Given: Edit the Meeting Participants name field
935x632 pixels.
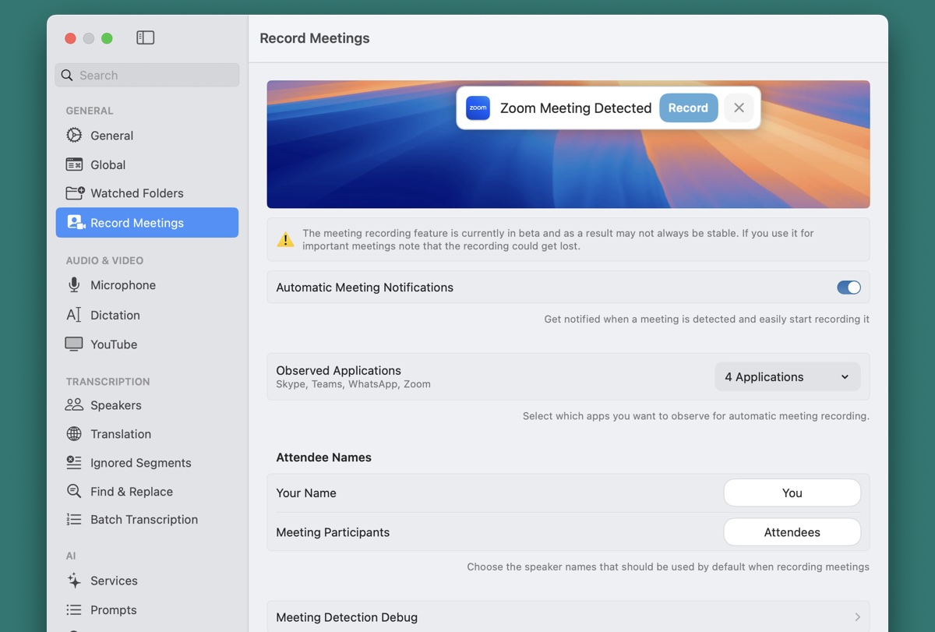Looking at the screenshot, I should point(792,533).
